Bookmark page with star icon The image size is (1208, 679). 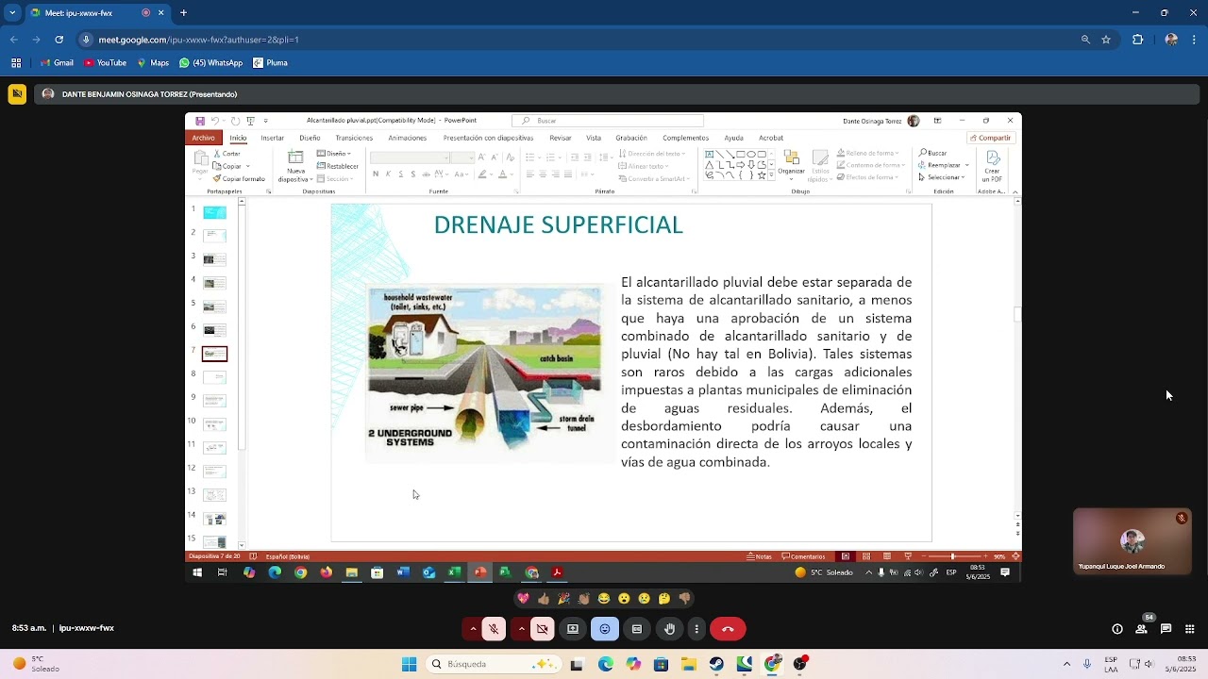pos(1106,40)
